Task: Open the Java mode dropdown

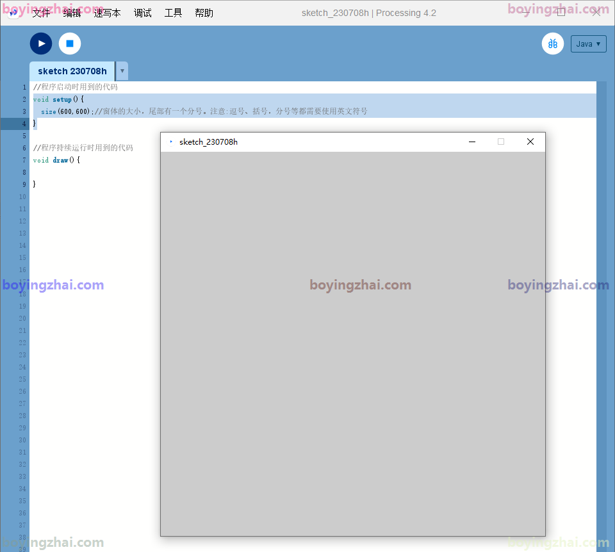Action: (588, 44)
